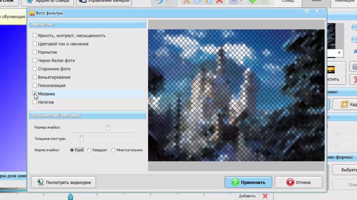Click the red X icon beside Добавить
This screenshot has width=357, height=200.
click(x=265, y=196)
